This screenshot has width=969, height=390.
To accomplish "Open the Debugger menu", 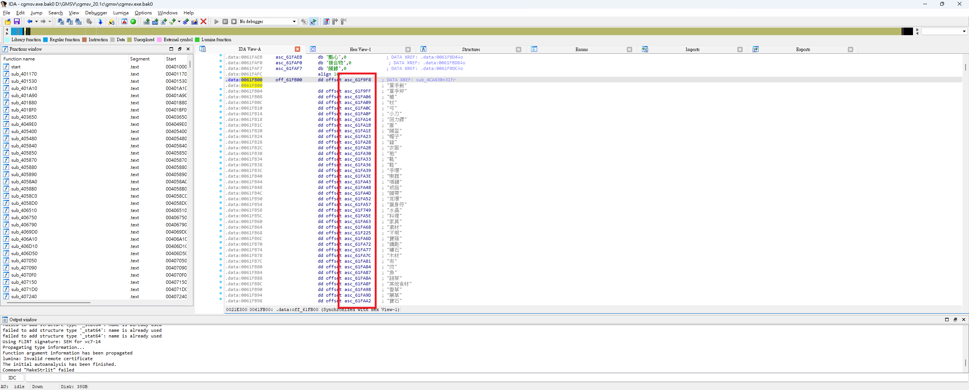I will (96, 13).
